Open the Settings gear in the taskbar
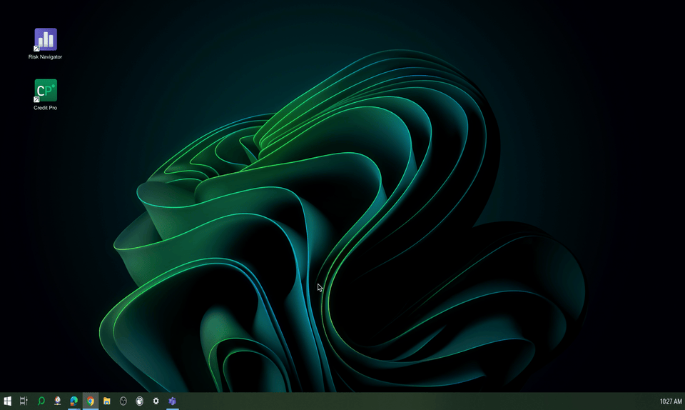 156,401
